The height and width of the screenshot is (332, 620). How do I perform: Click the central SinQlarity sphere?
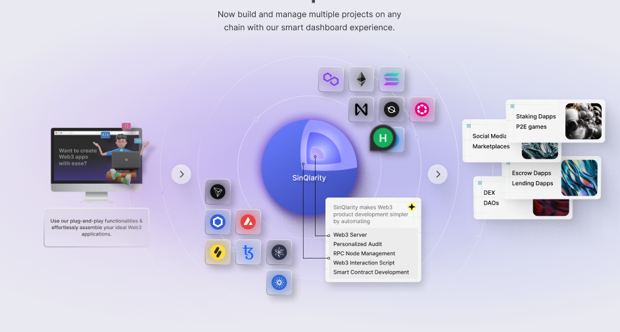pos(309,167)
